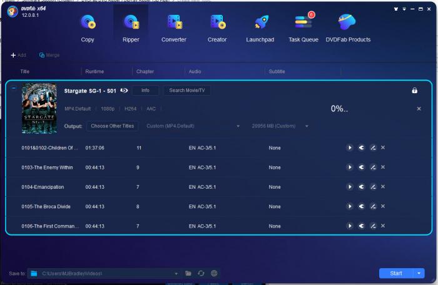Collapse the Stargate SG-1 title list
Viewport: 438px width, 285px height.
click(x=14, y=88)
